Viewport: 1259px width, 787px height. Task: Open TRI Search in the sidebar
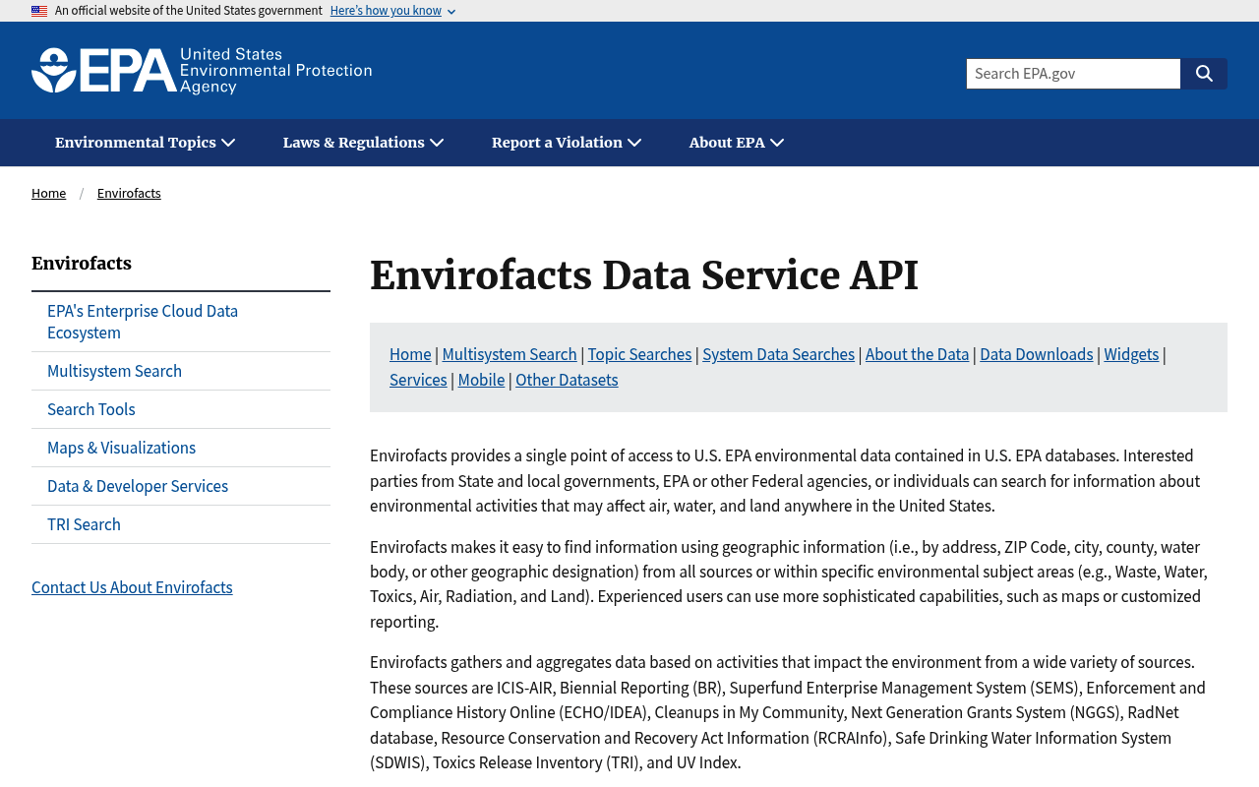[181, 524]
